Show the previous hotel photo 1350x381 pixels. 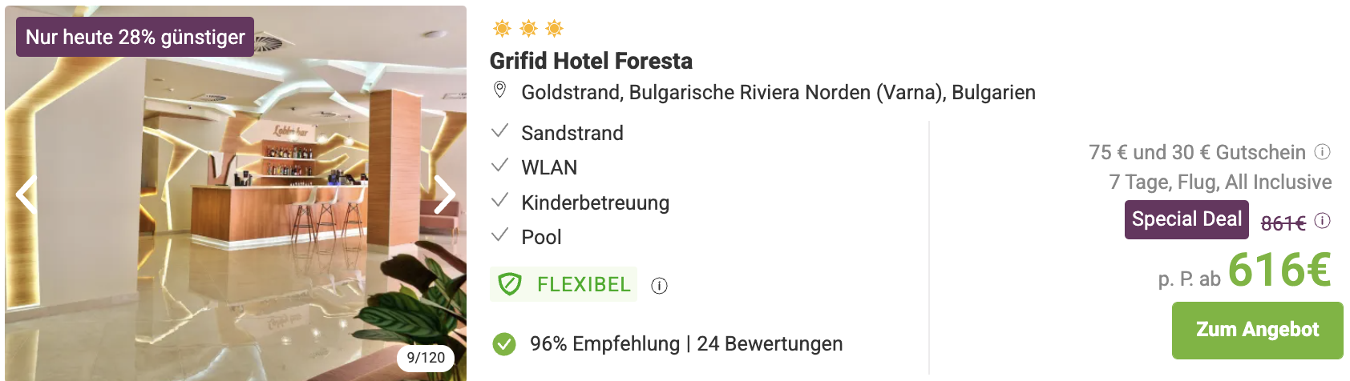(x=26, y=195)
